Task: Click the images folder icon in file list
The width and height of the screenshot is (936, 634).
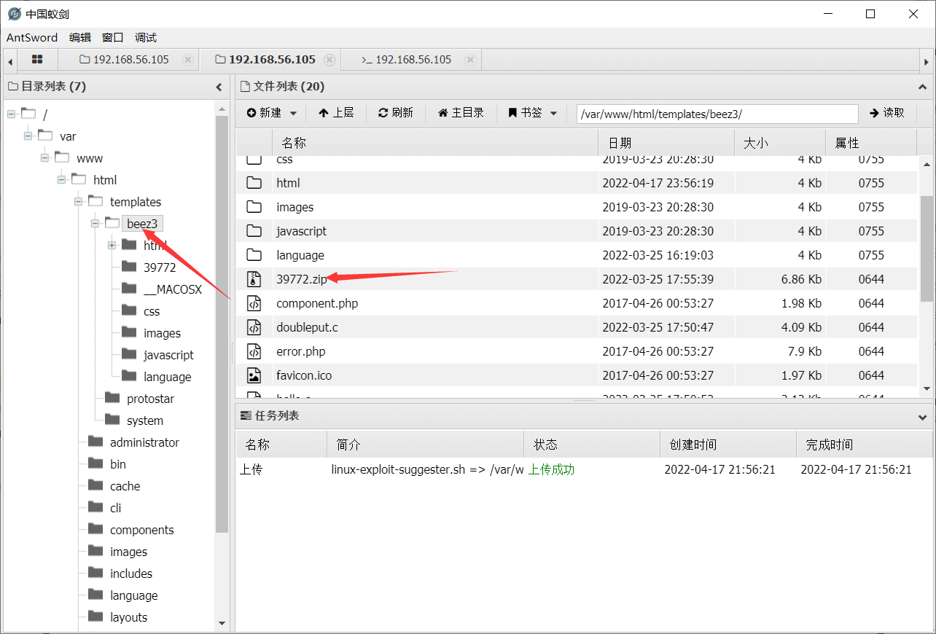Action: [x=254, y=207]
